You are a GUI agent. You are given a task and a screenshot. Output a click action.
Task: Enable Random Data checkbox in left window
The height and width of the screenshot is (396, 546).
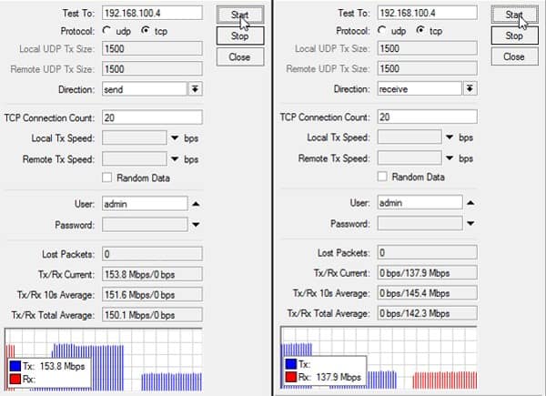point(106,178)
